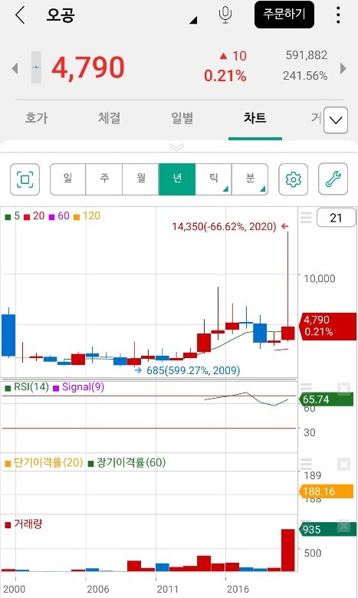Tap the RSI panel drag handle icon

[306, 388]
